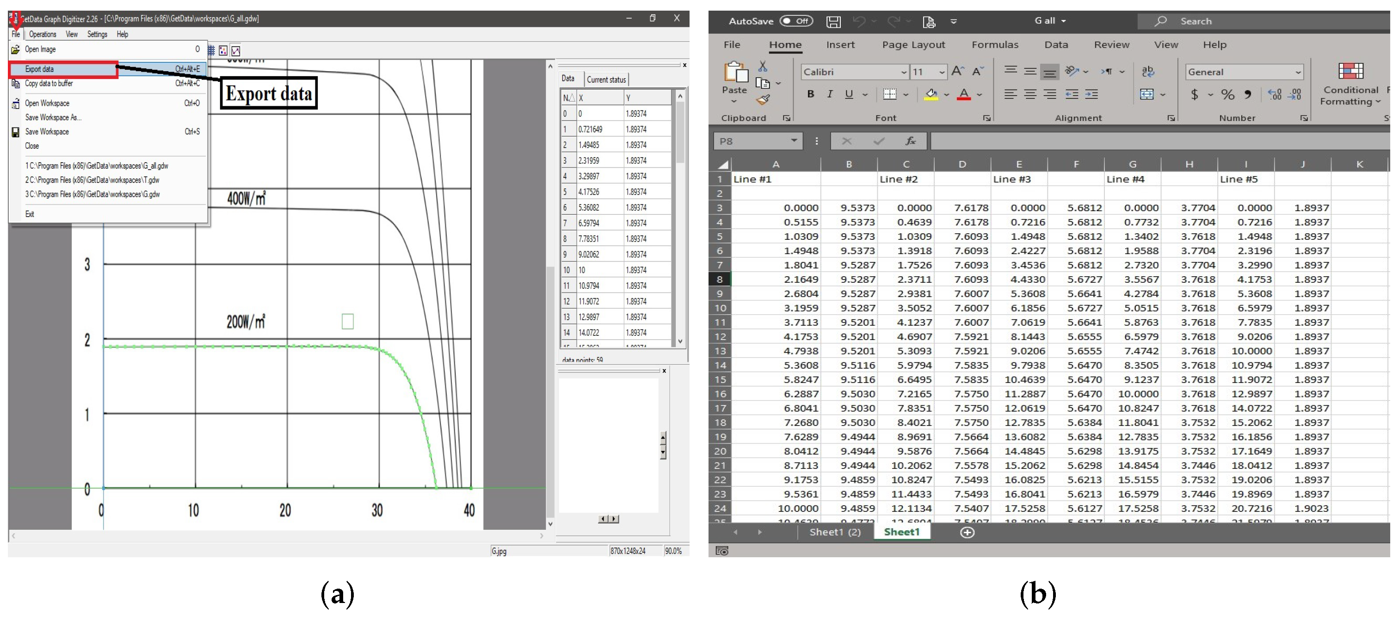Click the Italic formatting icon
The height and width of the screenshot is (621, 1399).
click(x=830, y=94)
